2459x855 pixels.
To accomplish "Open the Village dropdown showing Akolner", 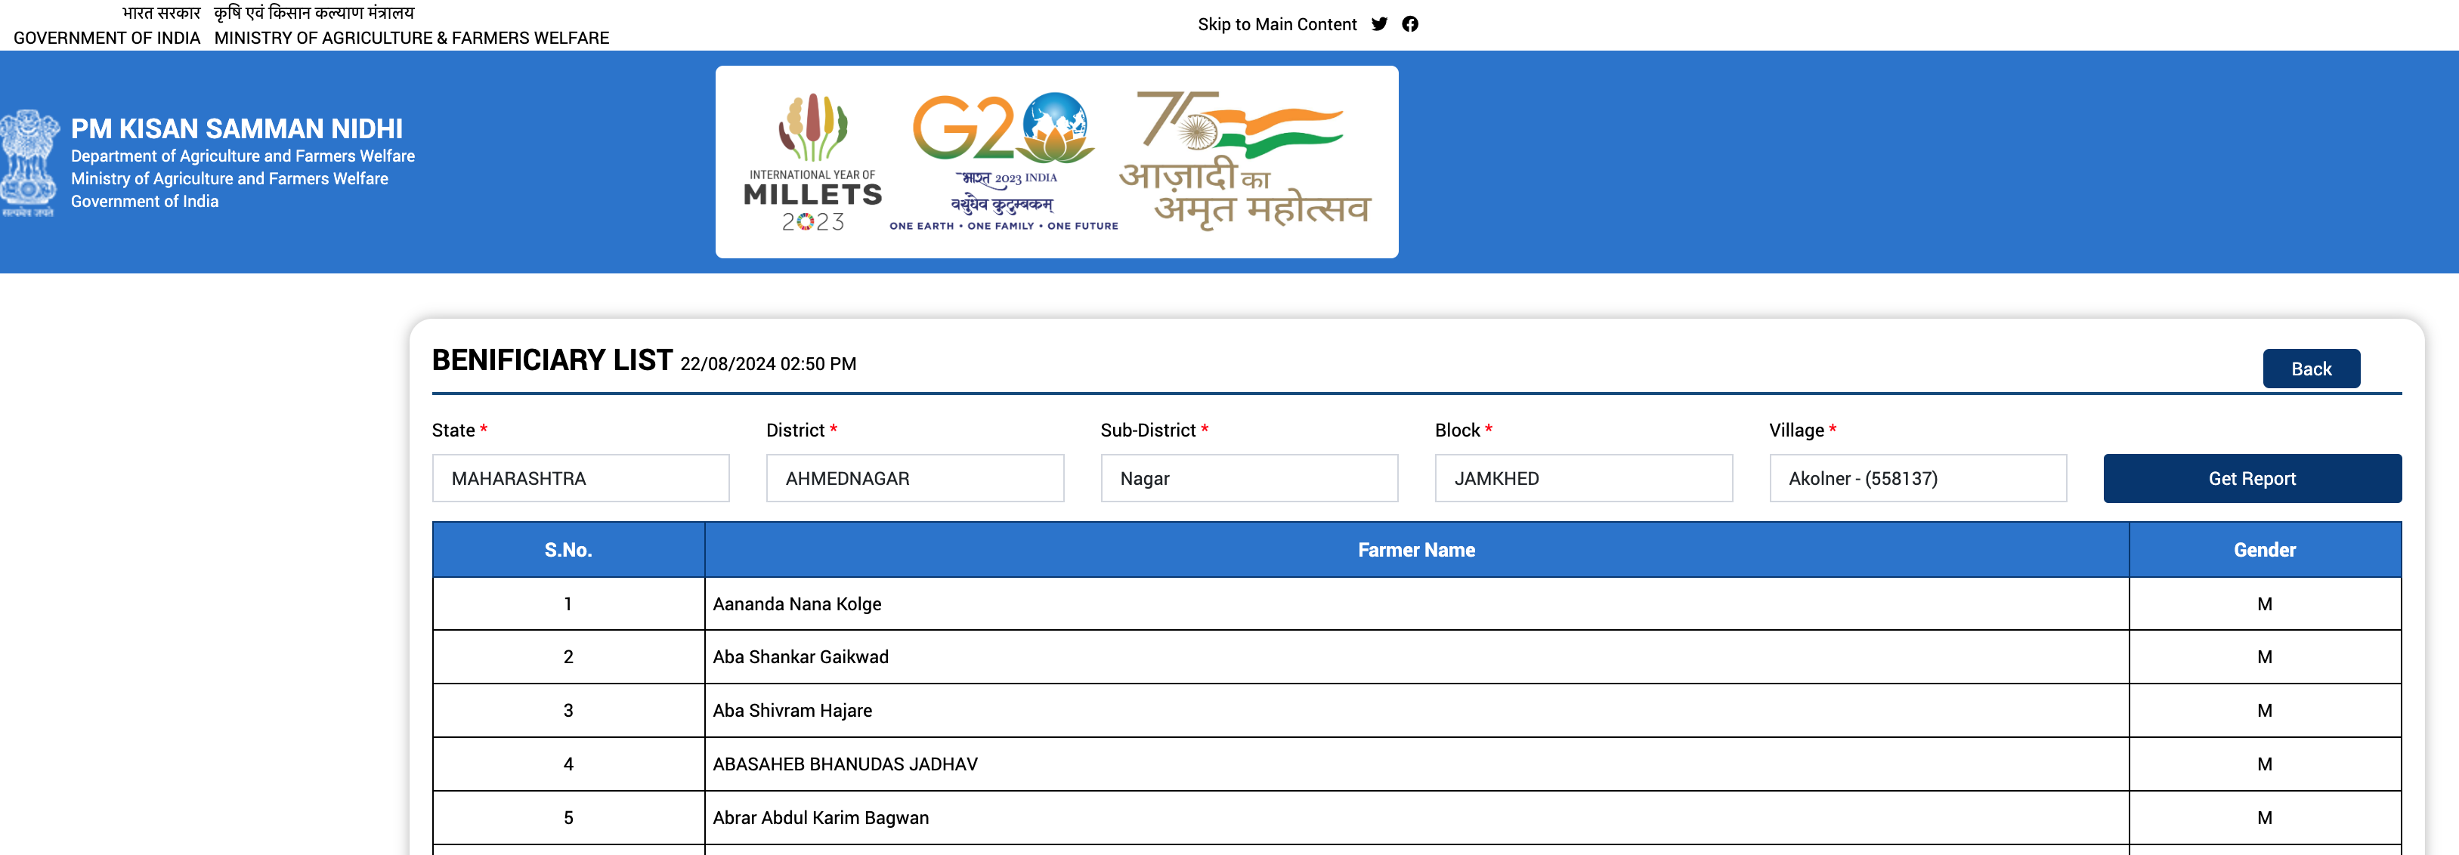I will pos(1918,478).
